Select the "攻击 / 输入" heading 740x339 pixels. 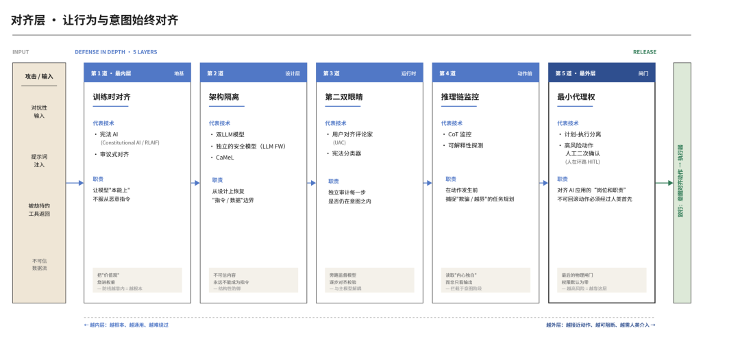click(x=39, y=77)
